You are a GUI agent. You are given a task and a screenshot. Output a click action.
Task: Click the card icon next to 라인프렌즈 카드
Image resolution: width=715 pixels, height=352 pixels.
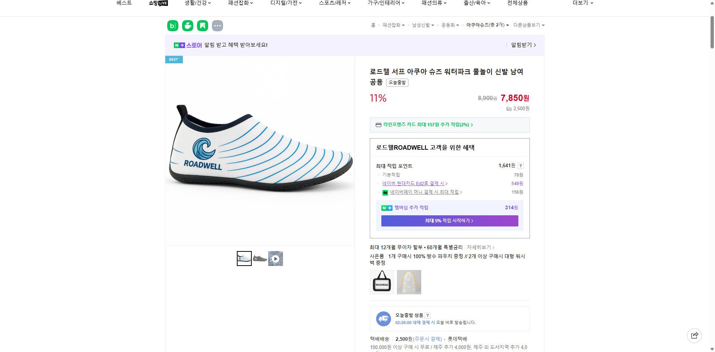(378, 125)
